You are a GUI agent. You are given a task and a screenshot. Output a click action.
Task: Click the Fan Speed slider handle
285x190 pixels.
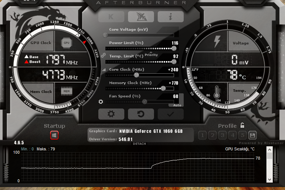[144, 101]
